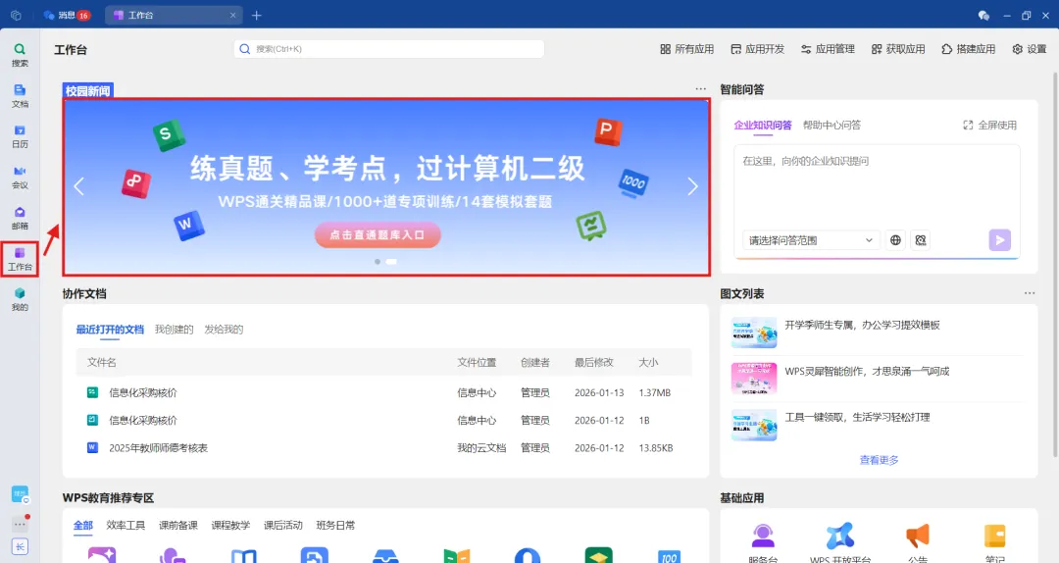The image size is (1059, 563).
Task: Toggle the globe web search icon
Action: pyautogui.click(x=895, y=240)
